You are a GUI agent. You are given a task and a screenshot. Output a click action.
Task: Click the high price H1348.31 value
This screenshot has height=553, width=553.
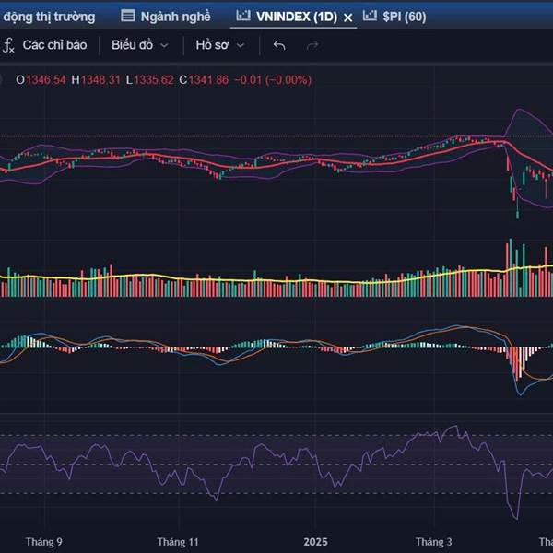[96, 80]
